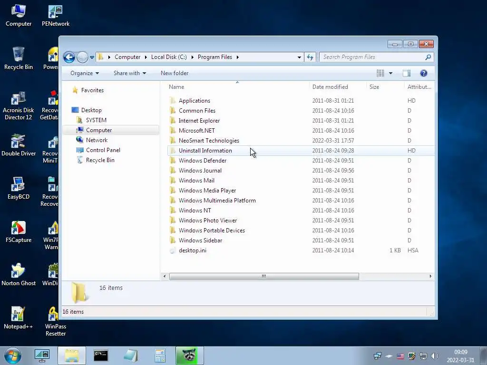The height and width of the screenshot is (365, 487).
Task: Open the PENetwork desktop shortcut
Action: [55, 16]
